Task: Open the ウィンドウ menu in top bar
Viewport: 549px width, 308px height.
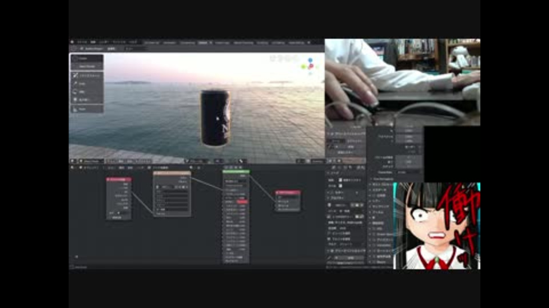Action: tap(119, 42)
